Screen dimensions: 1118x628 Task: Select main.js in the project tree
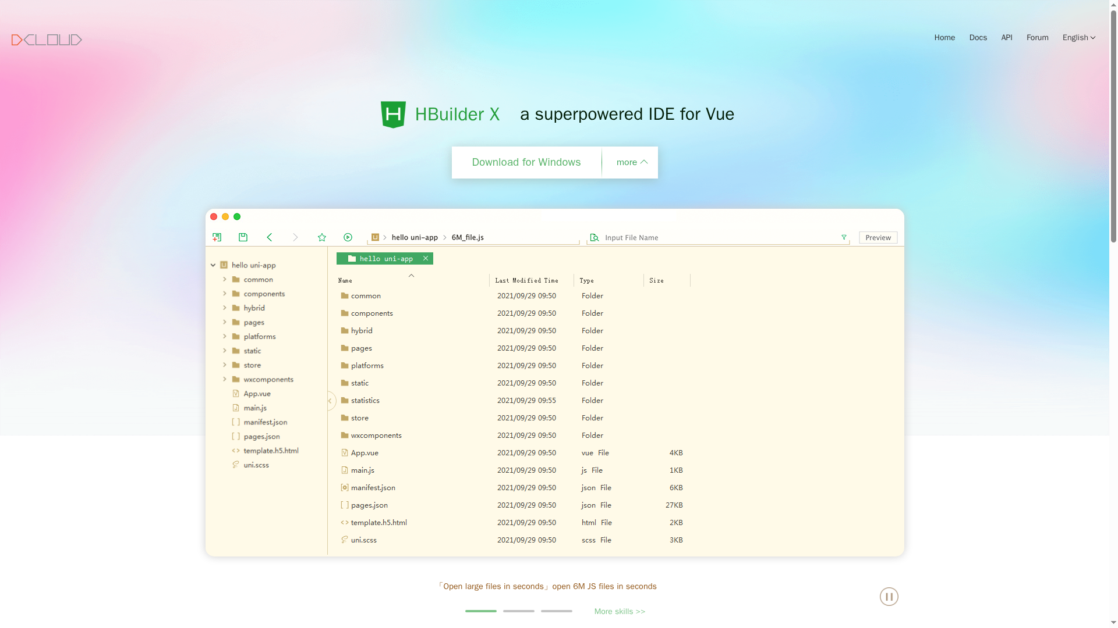[x=255, y=408]
